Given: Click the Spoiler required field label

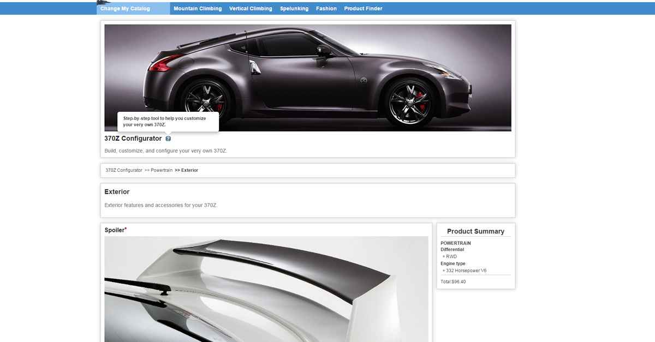Looking at the screenshot, I should click(115, 230).
